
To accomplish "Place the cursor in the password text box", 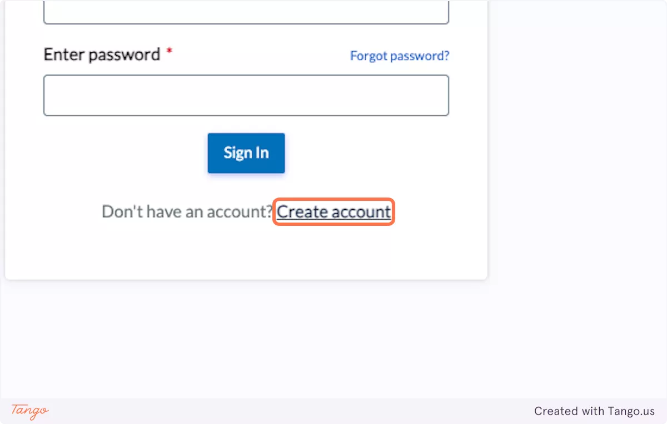I will (246, 96).
